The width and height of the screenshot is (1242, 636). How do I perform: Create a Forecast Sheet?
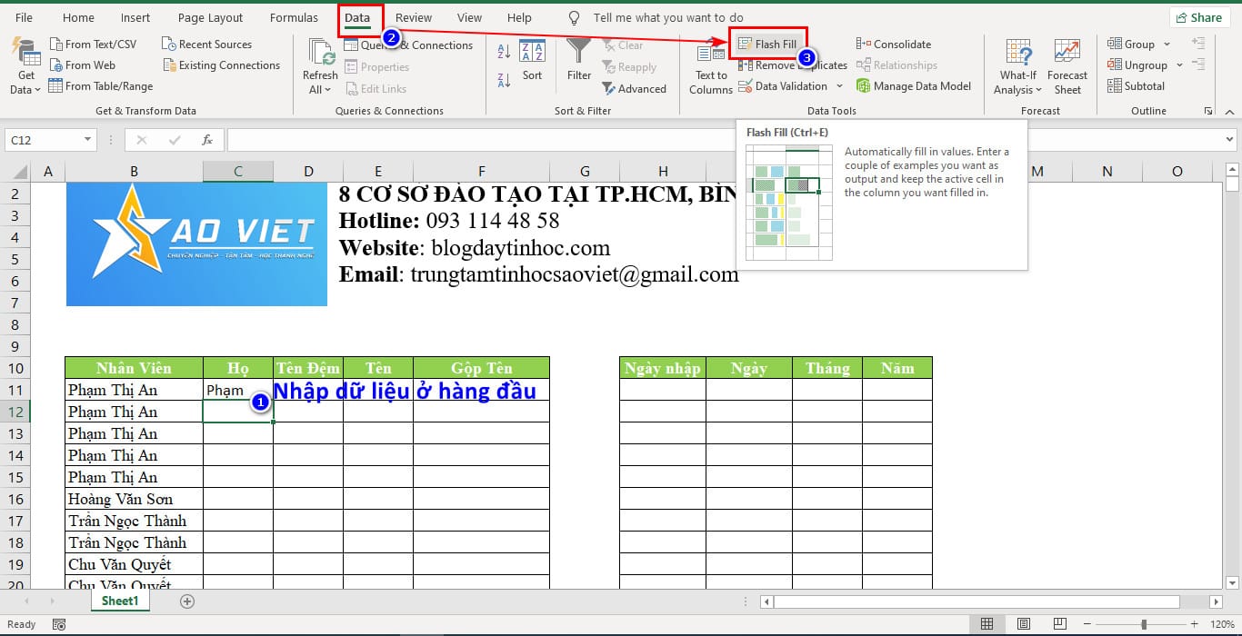tap(1067, 64)
